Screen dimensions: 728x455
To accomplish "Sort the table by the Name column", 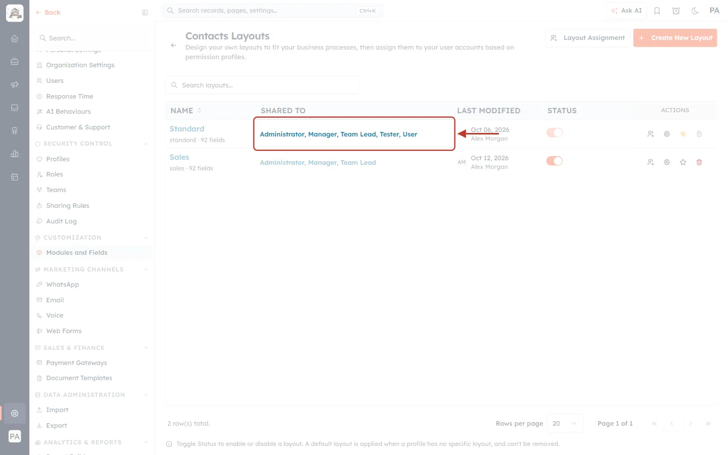I will pos(186,111).
